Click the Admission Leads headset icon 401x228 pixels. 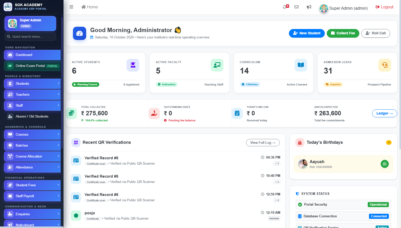(385, 65)
